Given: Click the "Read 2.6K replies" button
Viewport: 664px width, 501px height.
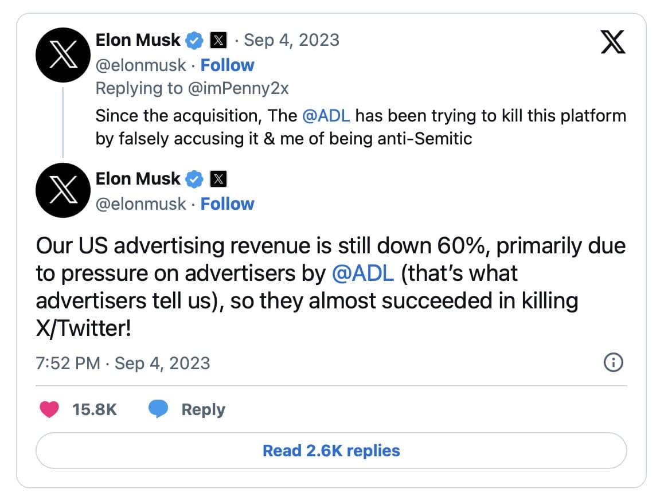Looking at the screenshot, I should [331, 451].
